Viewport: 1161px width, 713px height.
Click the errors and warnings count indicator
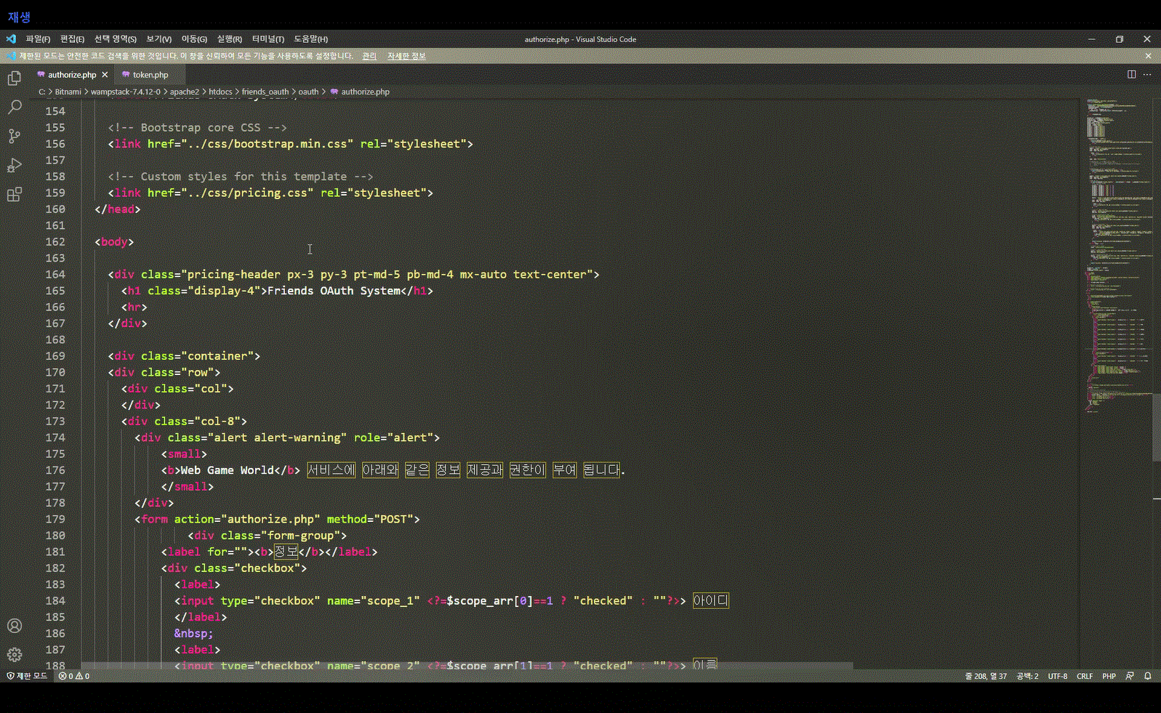(x=74, y=676)
